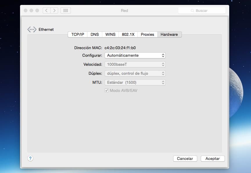
Task: Go back with the left arrow button
Action: 46,10
